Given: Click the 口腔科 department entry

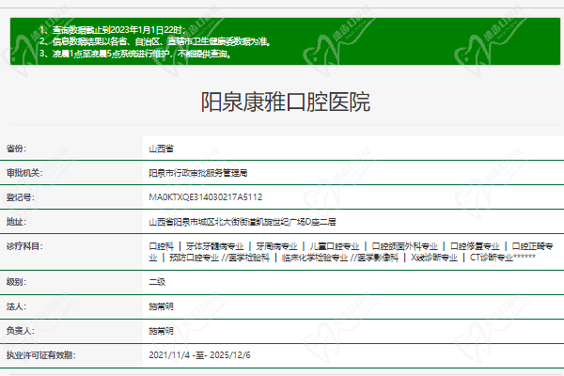Looking at the screenshot, I should 161,245.
